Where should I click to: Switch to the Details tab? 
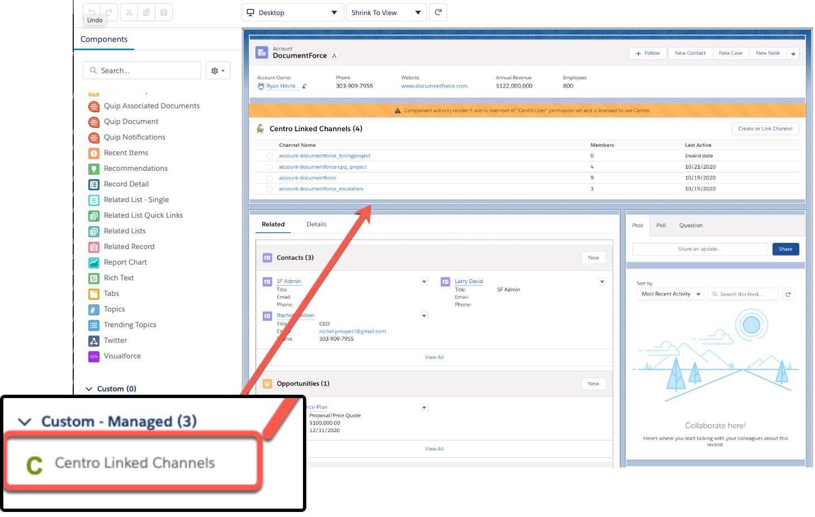[316, 224]
